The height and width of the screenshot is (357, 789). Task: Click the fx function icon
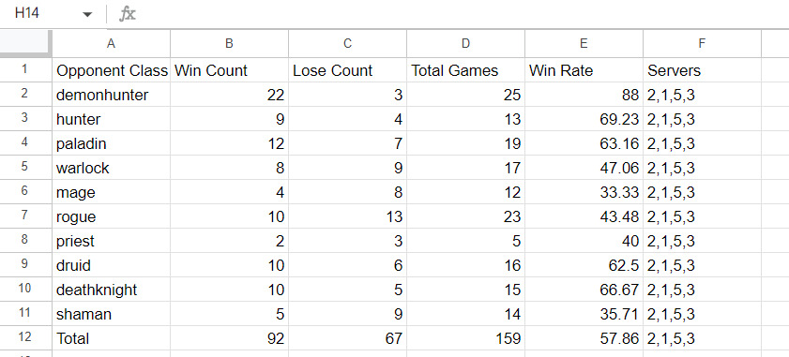click(x=128, y=13)
